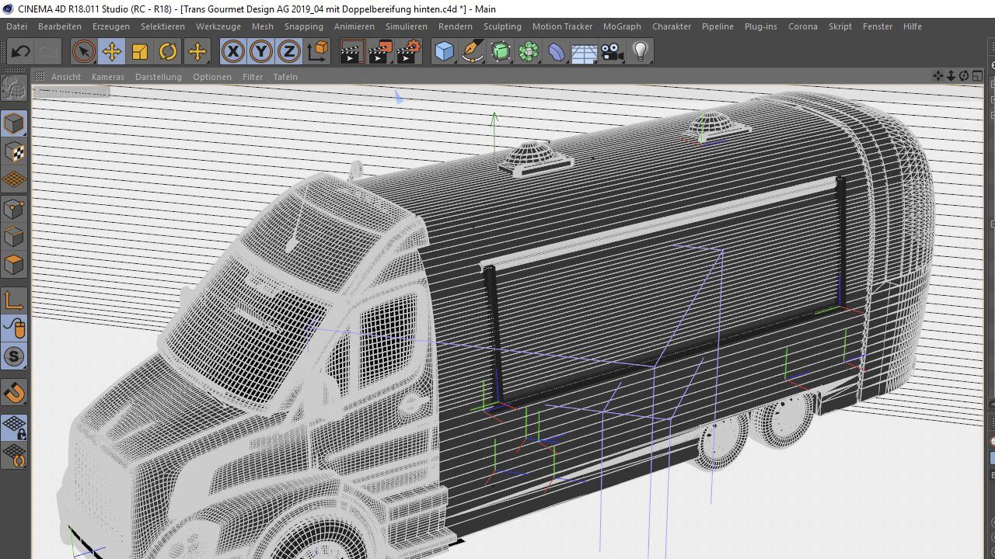
Task: Open the Mesh menu
Action: click(x=263, y=26)
